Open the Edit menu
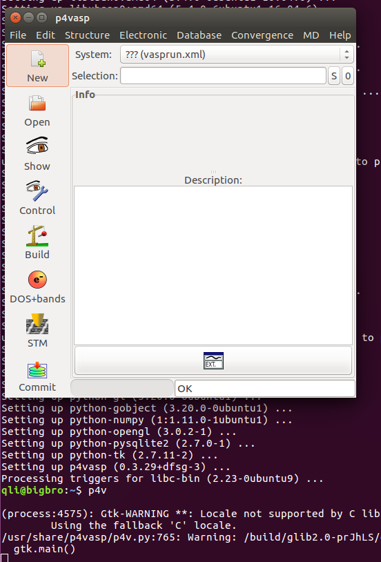This screenshot has width=381, height=562. [46, 35]
